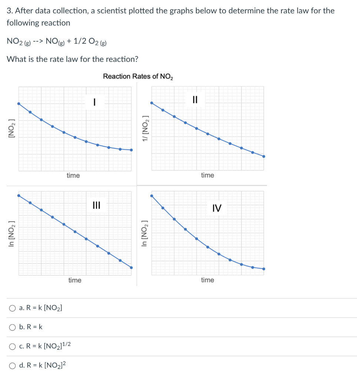Select answer choice d. R = k [NO2]^2

12,365
